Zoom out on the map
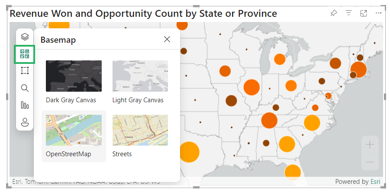The height and width of the screenshot is (192, 390). 370,161
